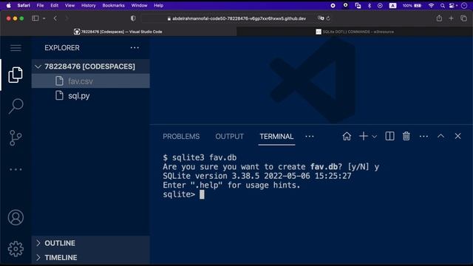The width and height of the screenshot is (473, 266).
Task: Open terminal more actions ellipsis
Action: (x=423, y=137)
